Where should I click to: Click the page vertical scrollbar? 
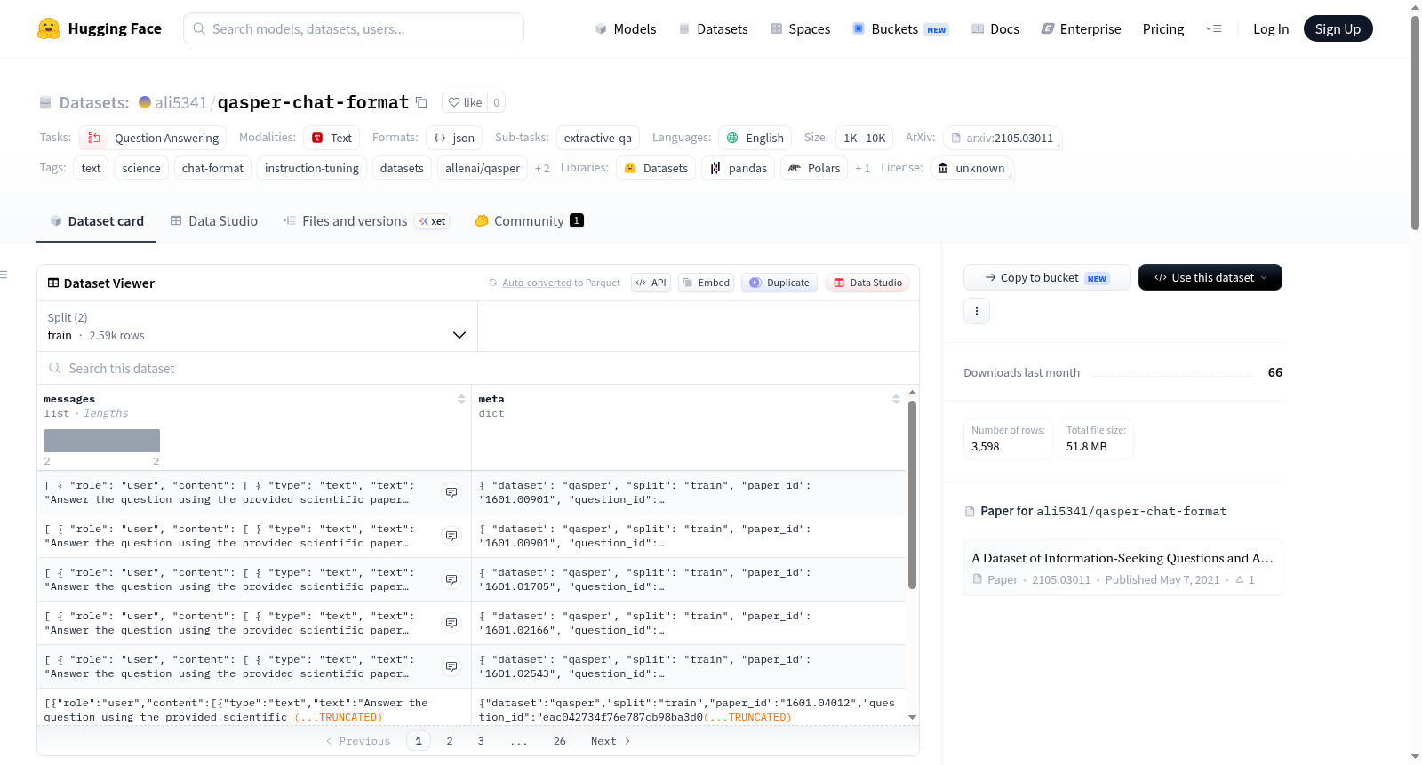pos(1415,123)
